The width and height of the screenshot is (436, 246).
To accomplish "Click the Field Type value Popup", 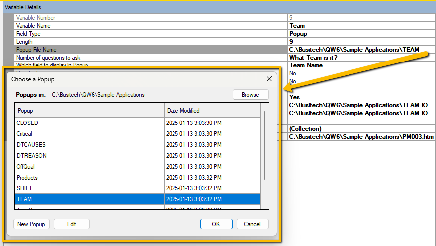I will (x=298, y=34).
